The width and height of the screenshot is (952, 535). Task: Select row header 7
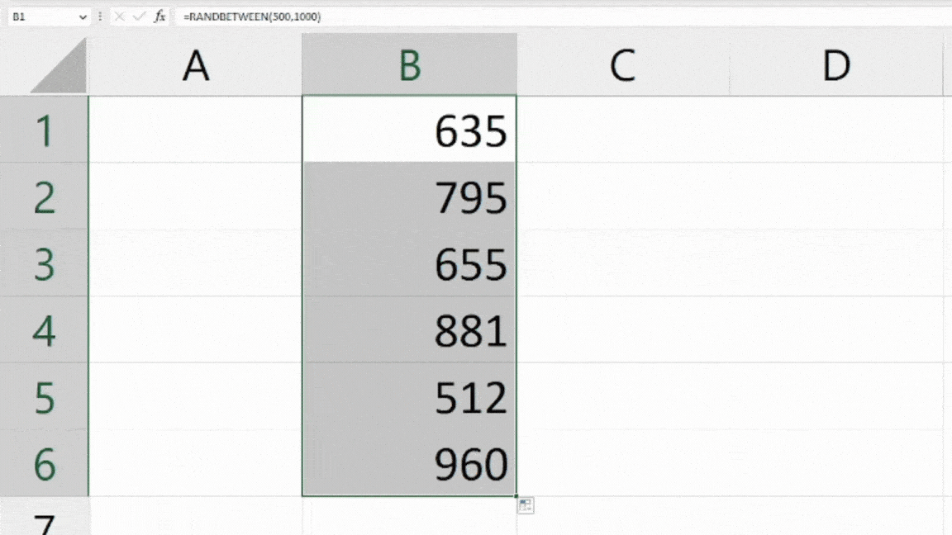43,524
